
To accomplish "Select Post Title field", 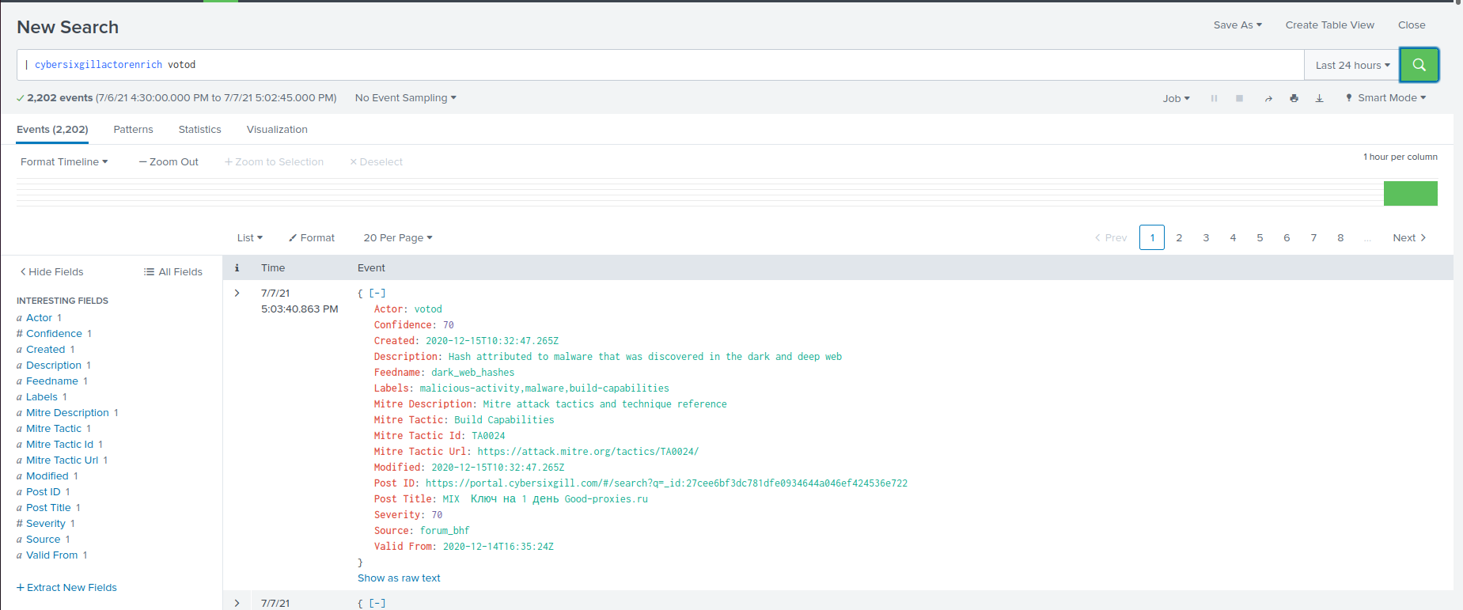I will [x=48, y=507].
